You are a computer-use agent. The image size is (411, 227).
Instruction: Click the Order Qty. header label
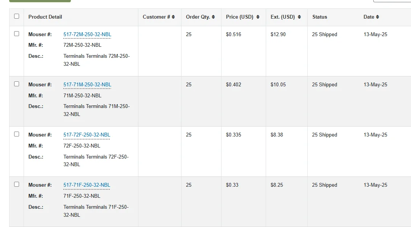[198, 17]
